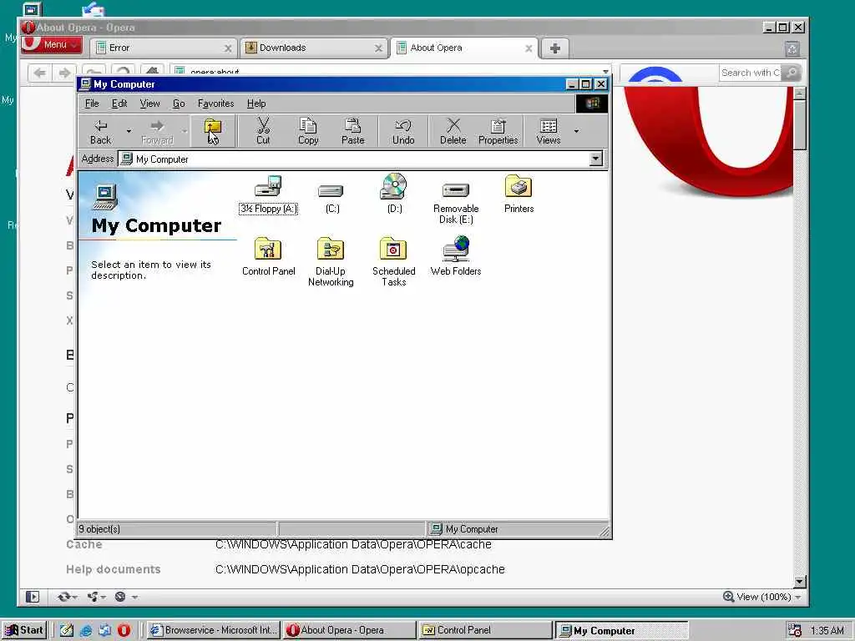Select the 3½ Floppy (A:) drive

268,195
